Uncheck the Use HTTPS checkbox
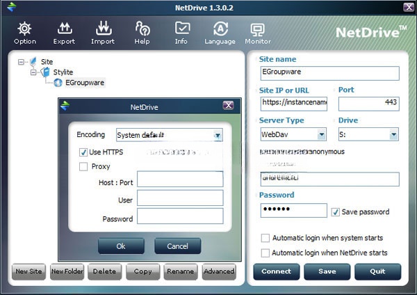Viewport: 417px width, 295px height. (x=83, y=152)
